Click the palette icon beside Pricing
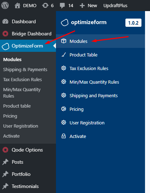Screen dimensions: 150x193 [63, 109]
